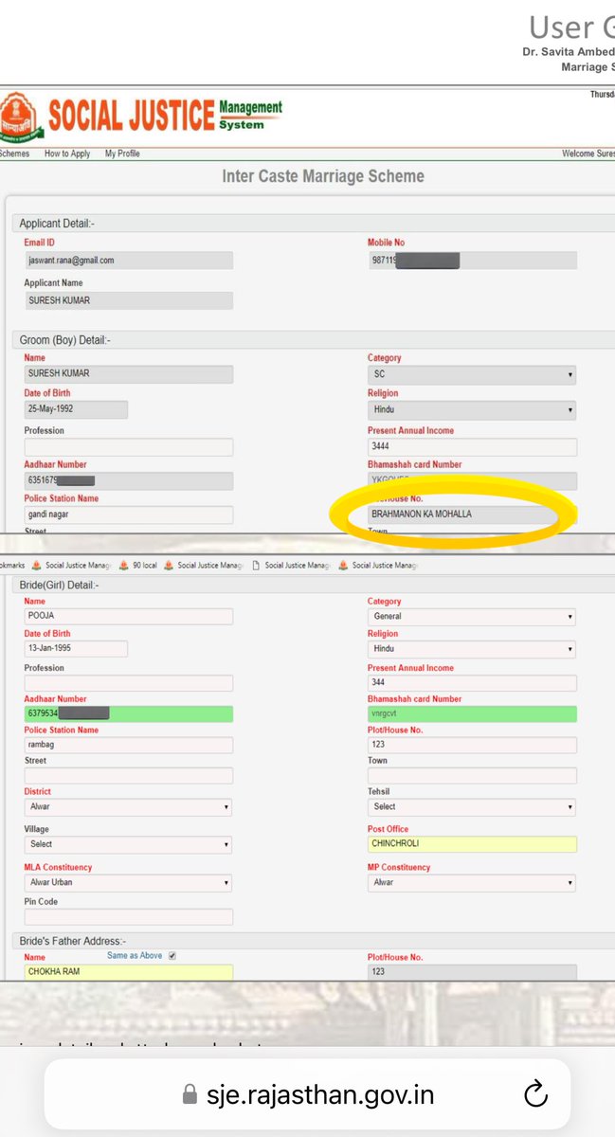Open MLA Constituency dropdown showing Alwar Urban
The height and width of the screenshot is (1137, 615).
click(x=128, y=882)
